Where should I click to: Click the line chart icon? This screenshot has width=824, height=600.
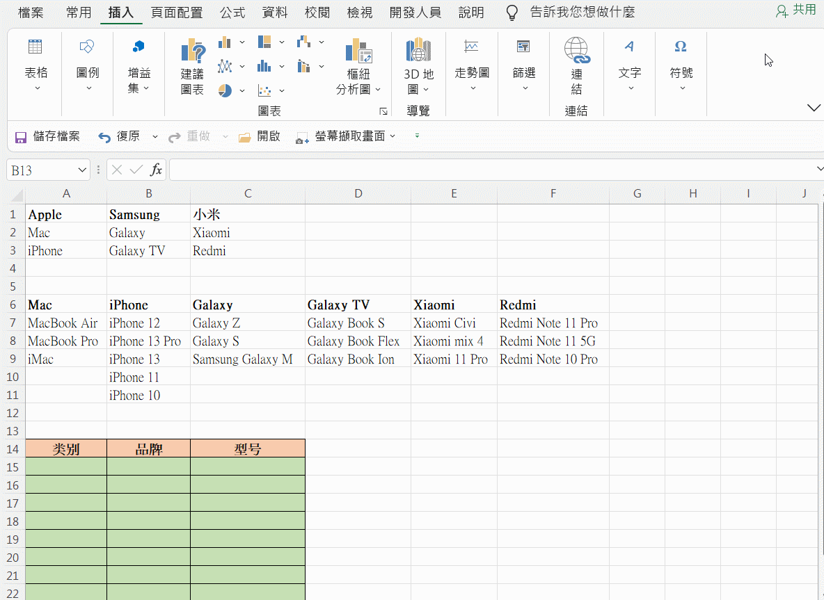tap(225, 67)
